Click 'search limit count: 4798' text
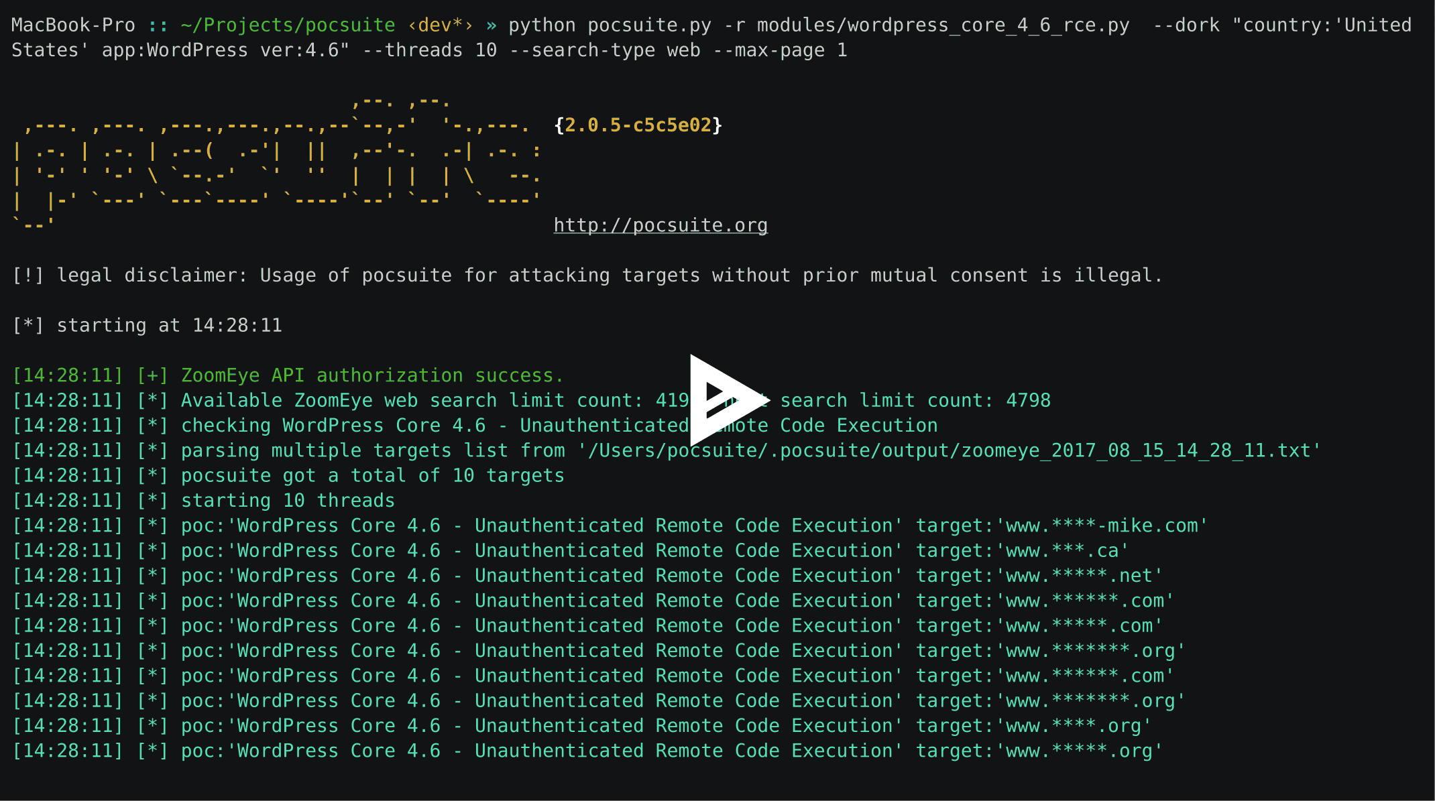 [915, 401]
